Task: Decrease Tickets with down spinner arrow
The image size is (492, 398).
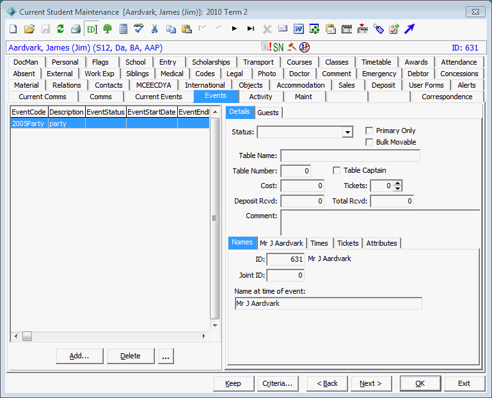Action: [398, 188]
